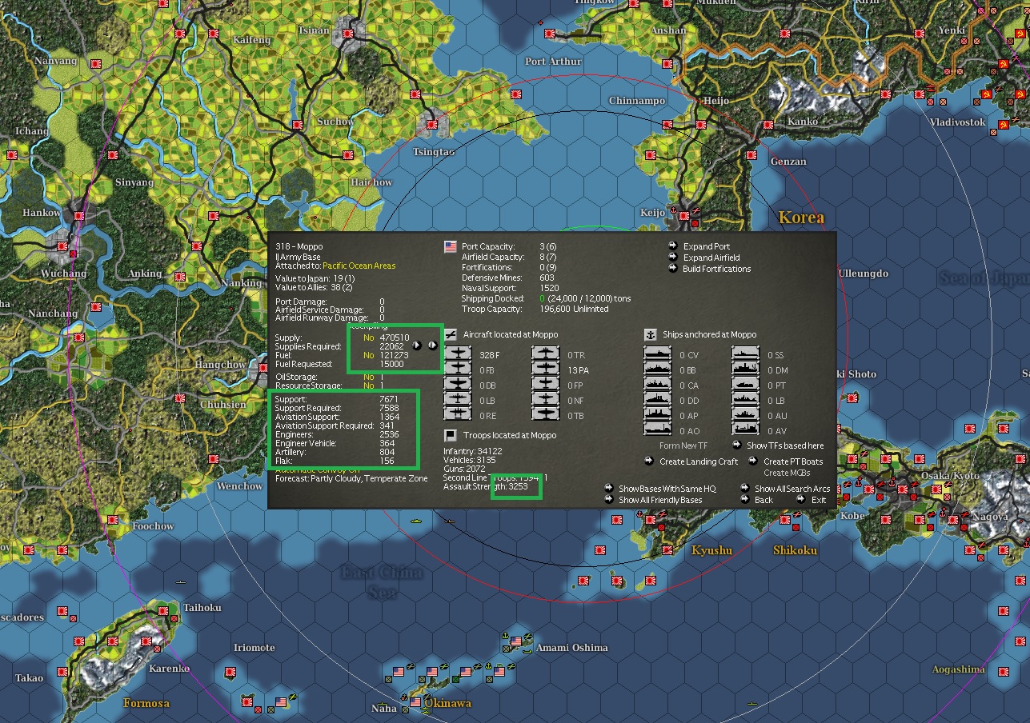Show All Friendly Bases
Screen dimensions: 1030x723
click(x=660, y=500)
